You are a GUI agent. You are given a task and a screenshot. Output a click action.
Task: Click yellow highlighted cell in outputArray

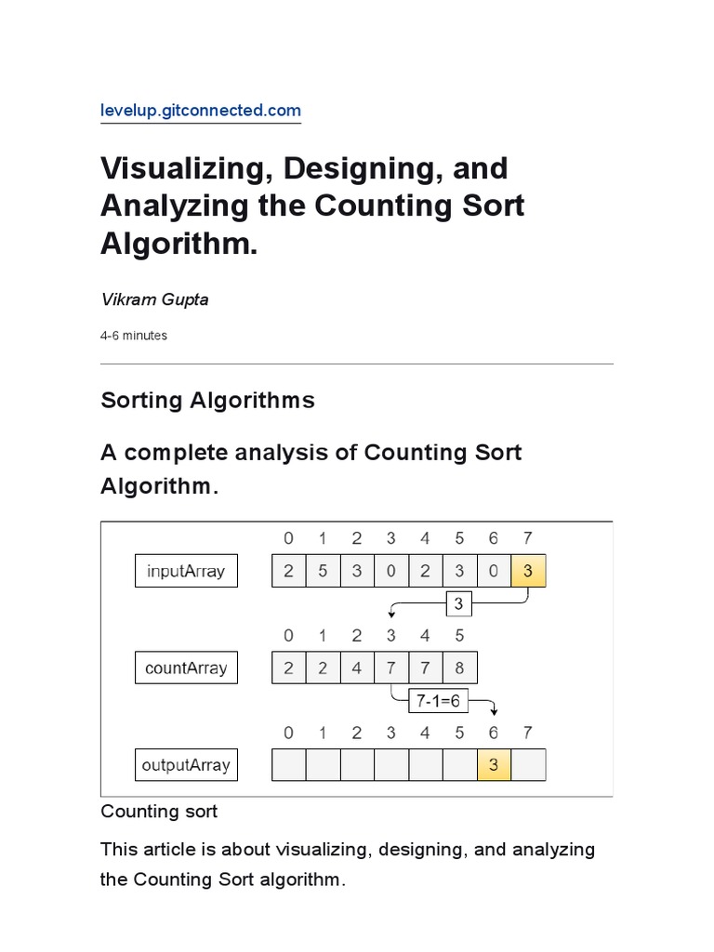[x=494, y=765]
